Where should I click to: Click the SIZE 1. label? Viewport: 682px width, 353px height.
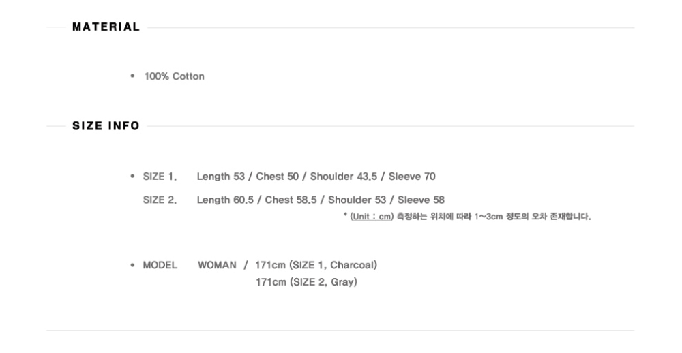(x=160, y=176)
